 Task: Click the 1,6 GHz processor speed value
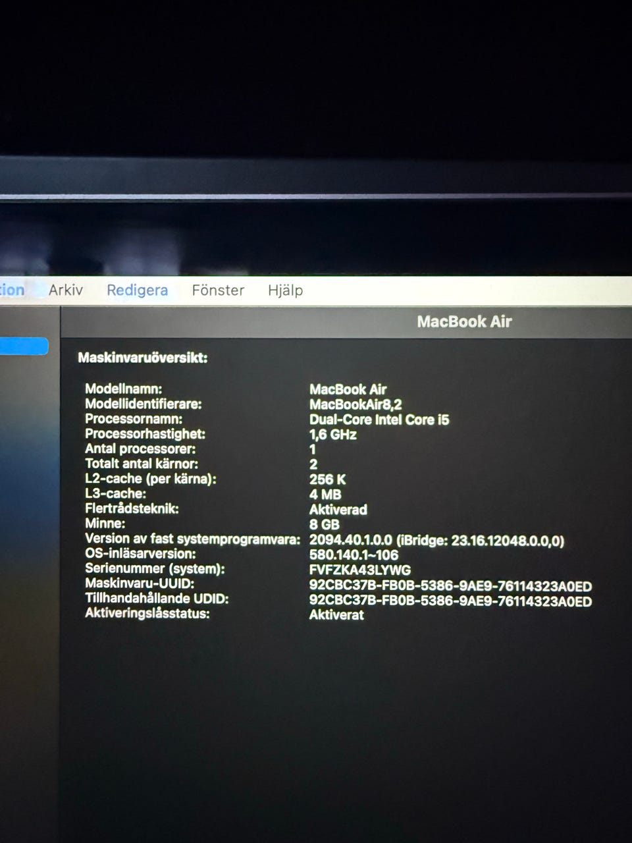[x=333, y=435]
